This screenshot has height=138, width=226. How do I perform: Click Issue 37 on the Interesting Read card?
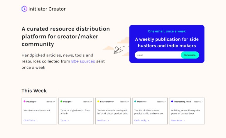point(198,102)
